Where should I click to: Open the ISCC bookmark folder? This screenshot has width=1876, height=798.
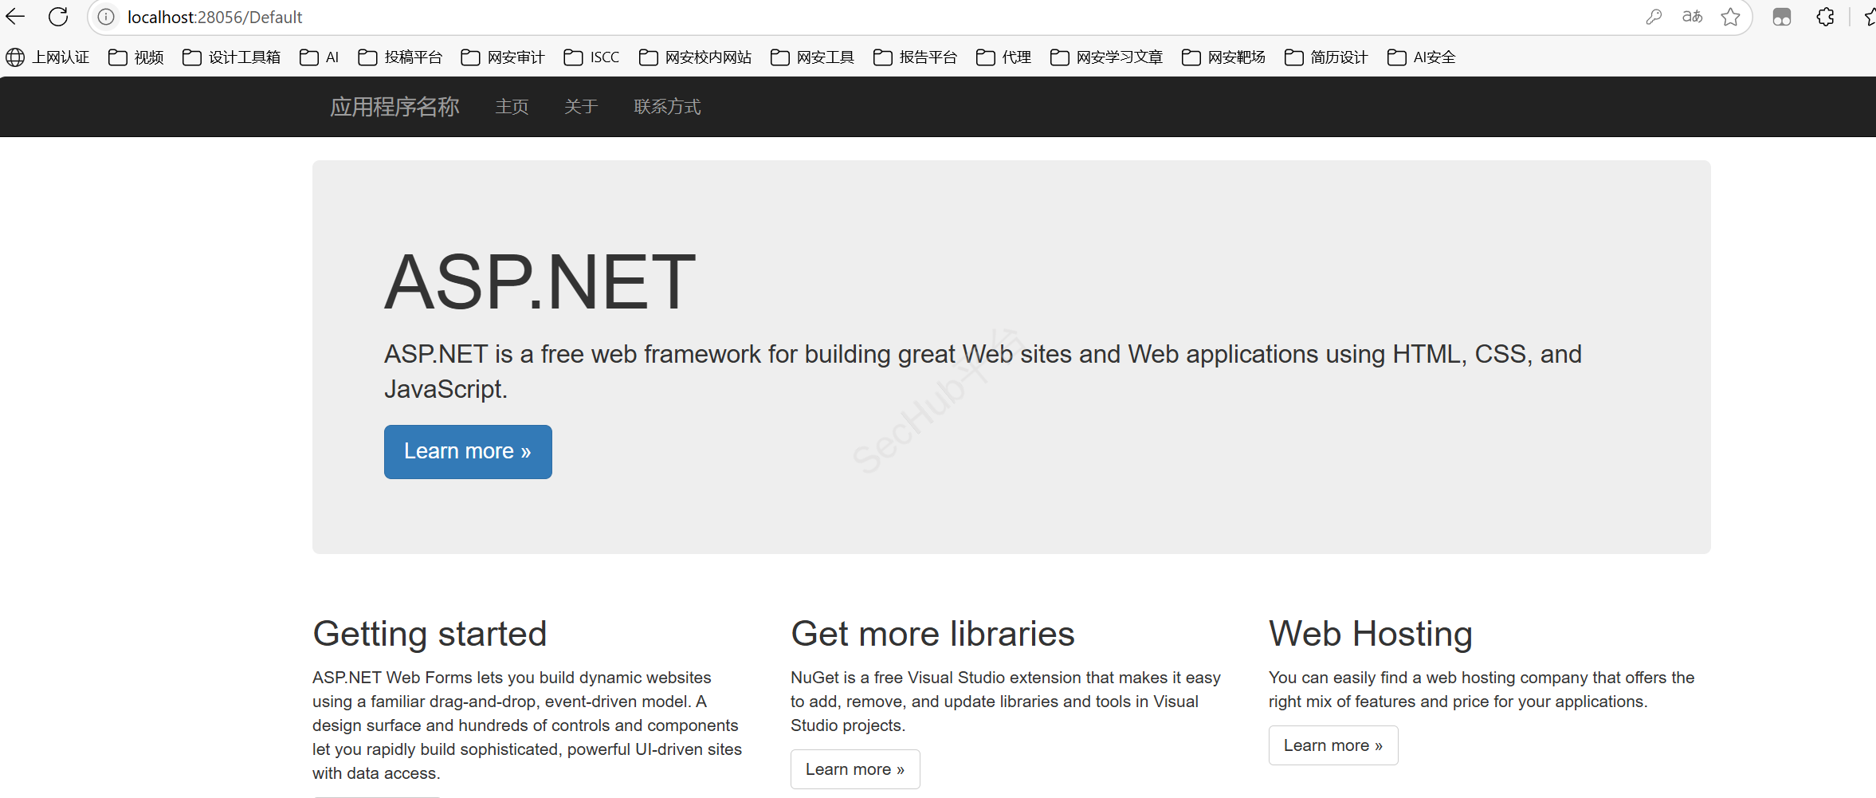[591, 57]
